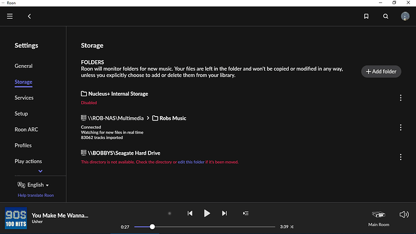Click the playback seek slider handle

coord(153,227)
